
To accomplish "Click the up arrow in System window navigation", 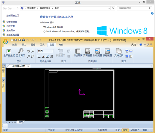I will tap(18, 8).
